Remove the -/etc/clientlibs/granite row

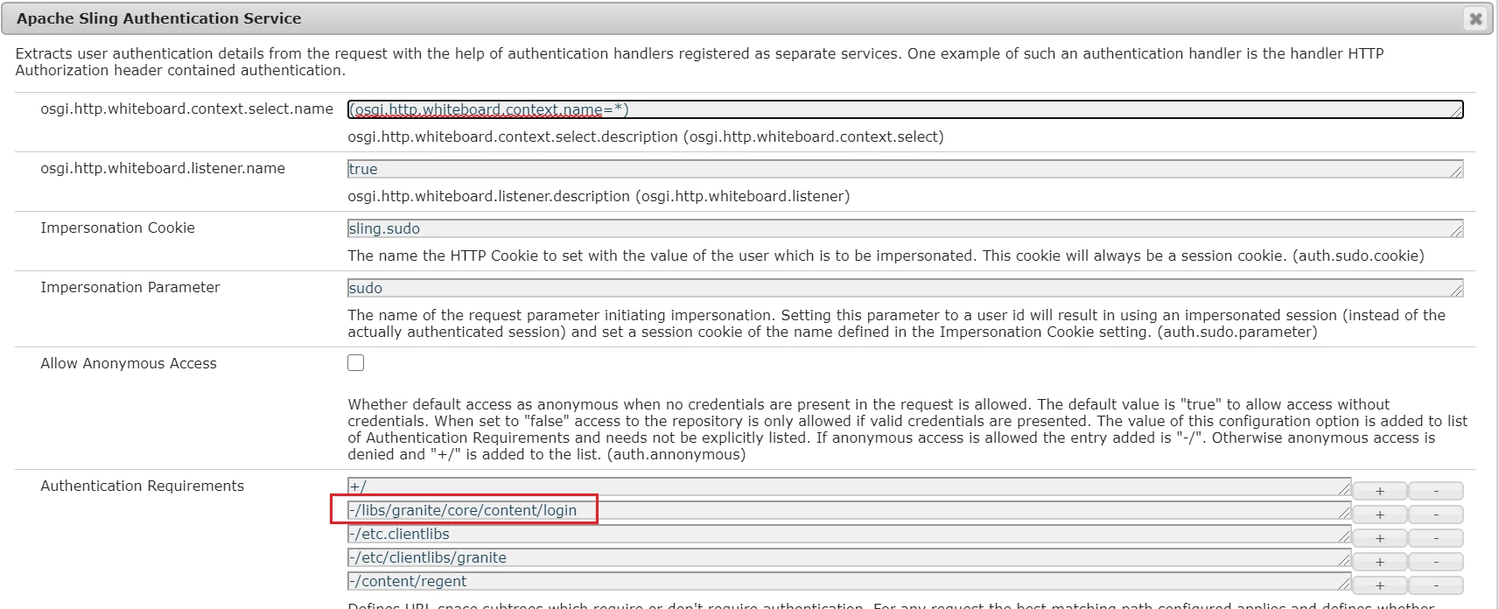pos(1436,562)
